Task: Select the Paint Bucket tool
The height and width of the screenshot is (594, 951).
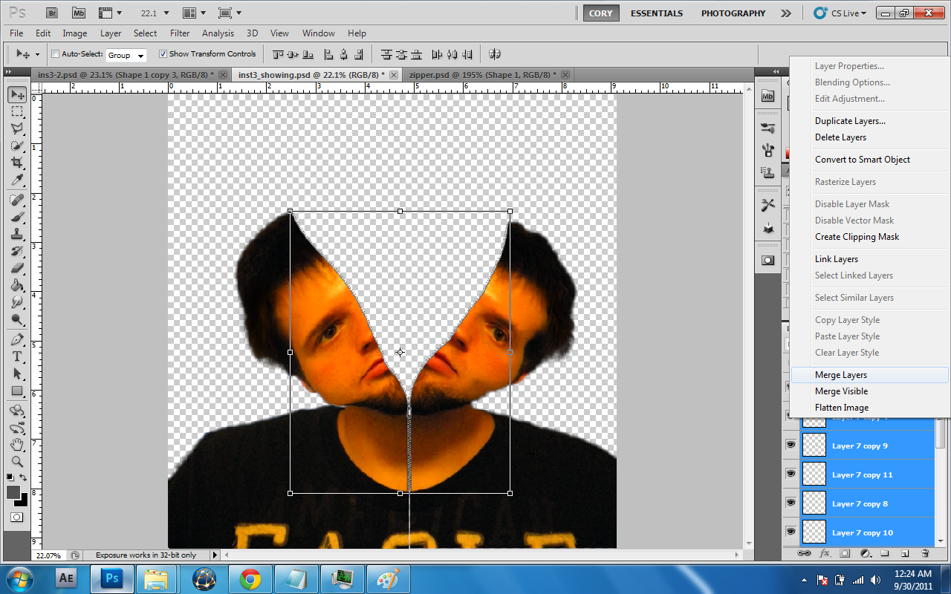Action: click(x=17, y=285)
